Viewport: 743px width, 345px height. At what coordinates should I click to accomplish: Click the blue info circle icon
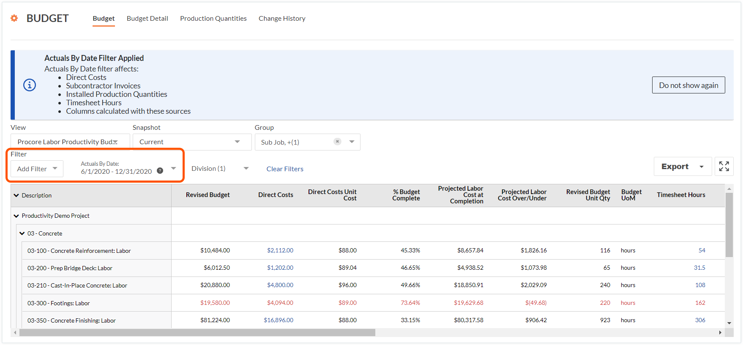point(30,85)
